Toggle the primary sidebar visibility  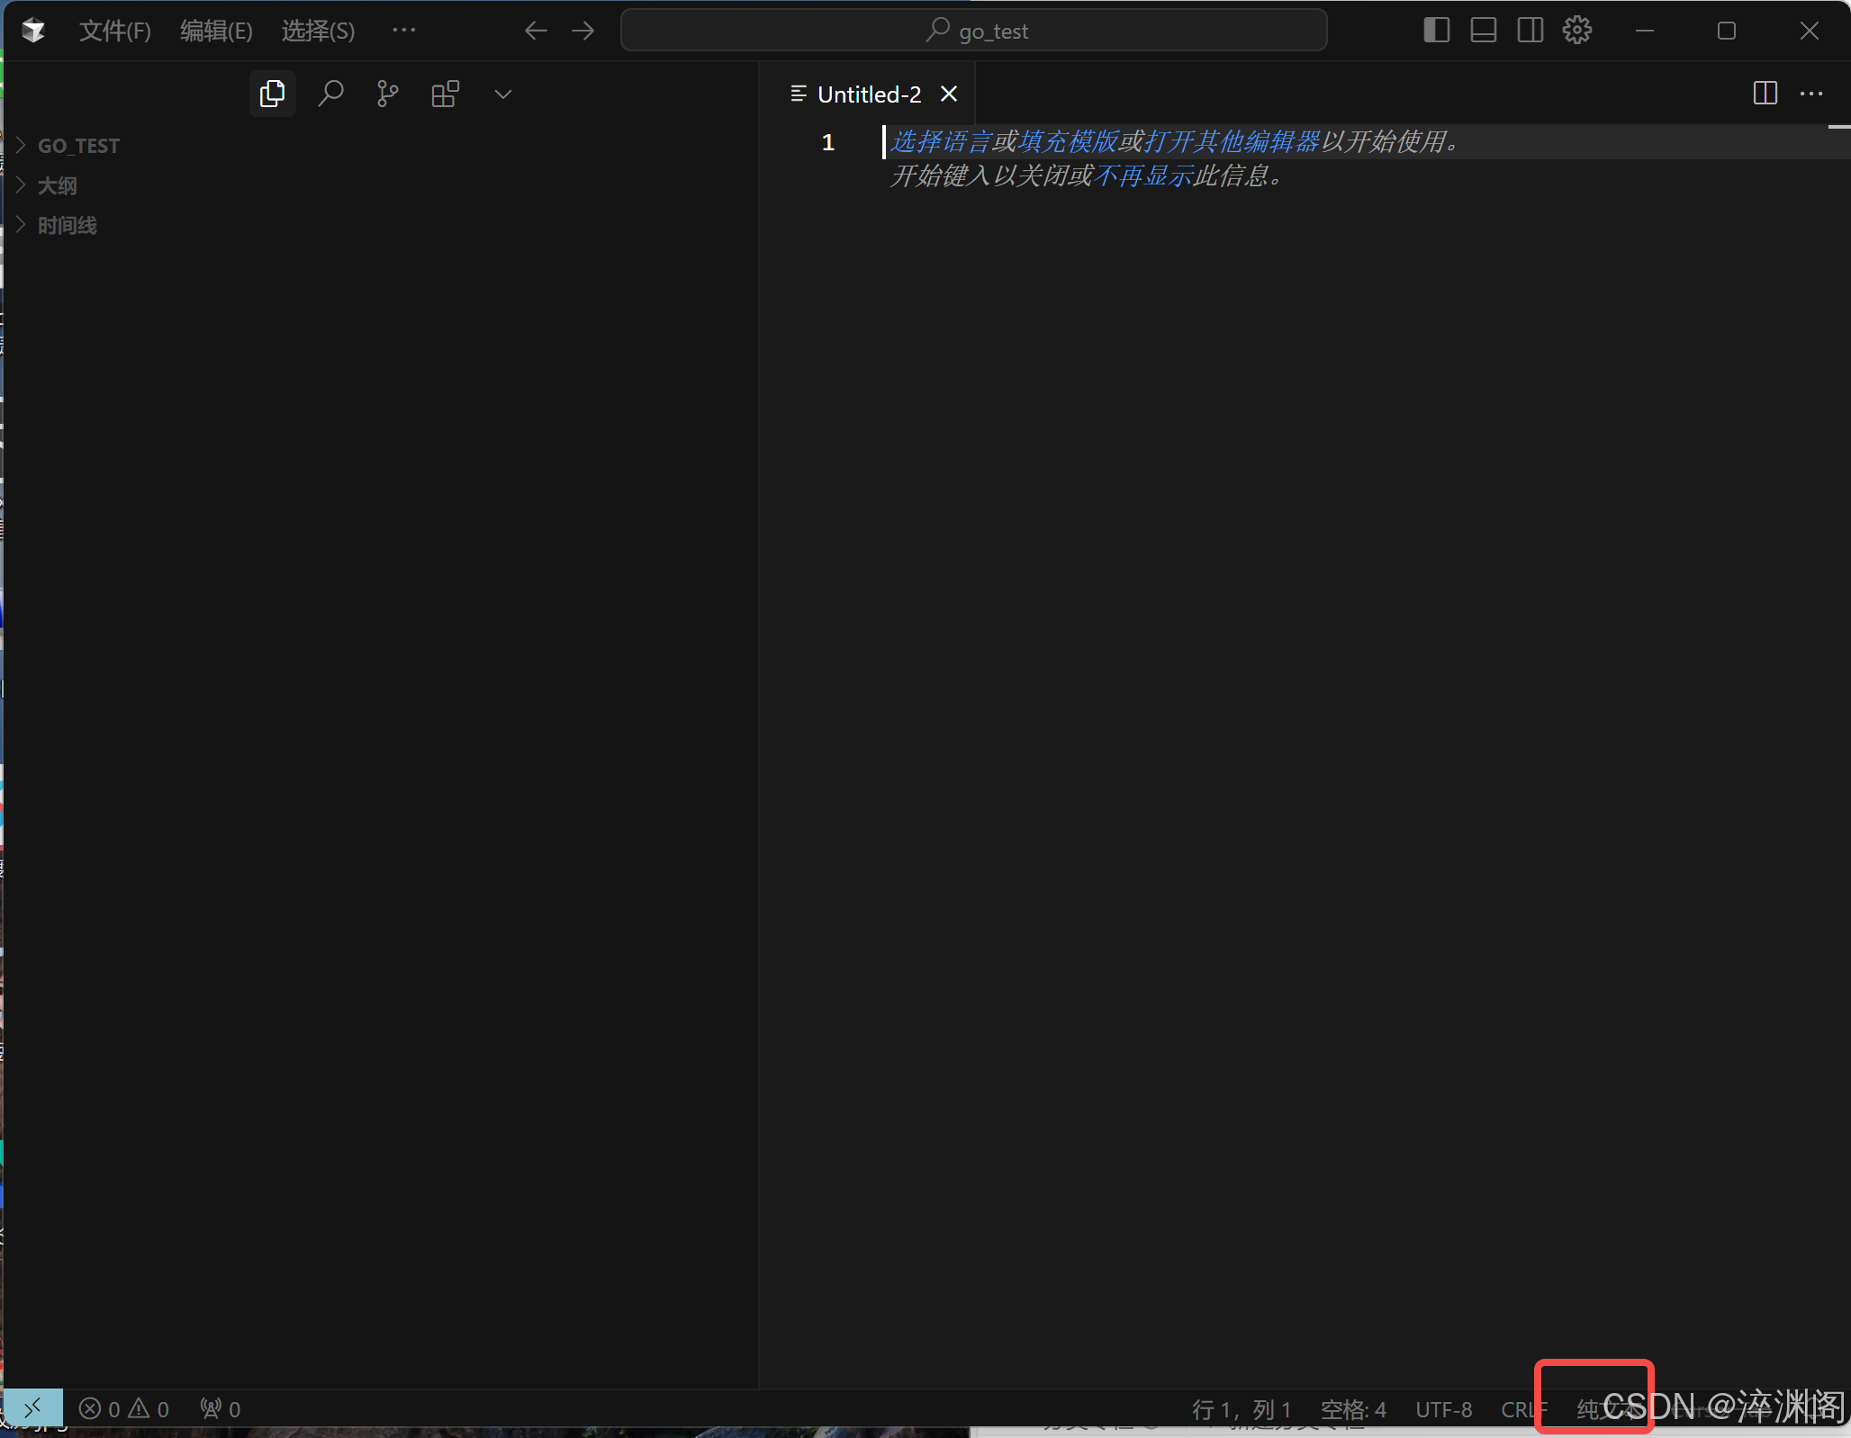[1436, 31]
